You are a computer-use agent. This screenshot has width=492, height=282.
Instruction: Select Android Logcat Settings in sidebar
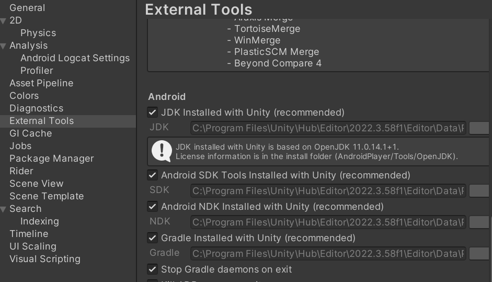(75, 58)
